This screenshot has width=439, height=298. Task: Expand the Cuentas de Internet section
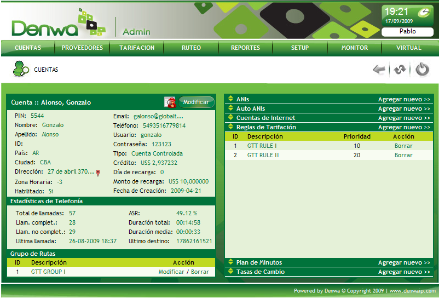[x=230, y=118]
